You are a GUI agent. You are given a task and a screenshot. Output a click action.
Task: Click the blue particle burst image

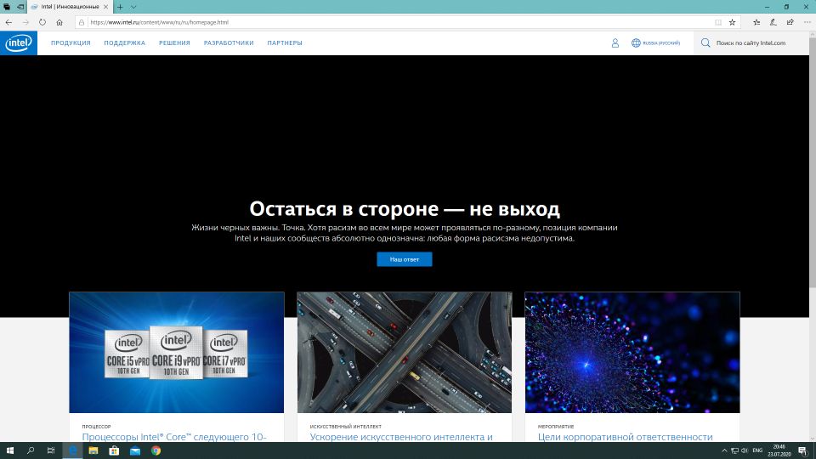click(632, 352)
